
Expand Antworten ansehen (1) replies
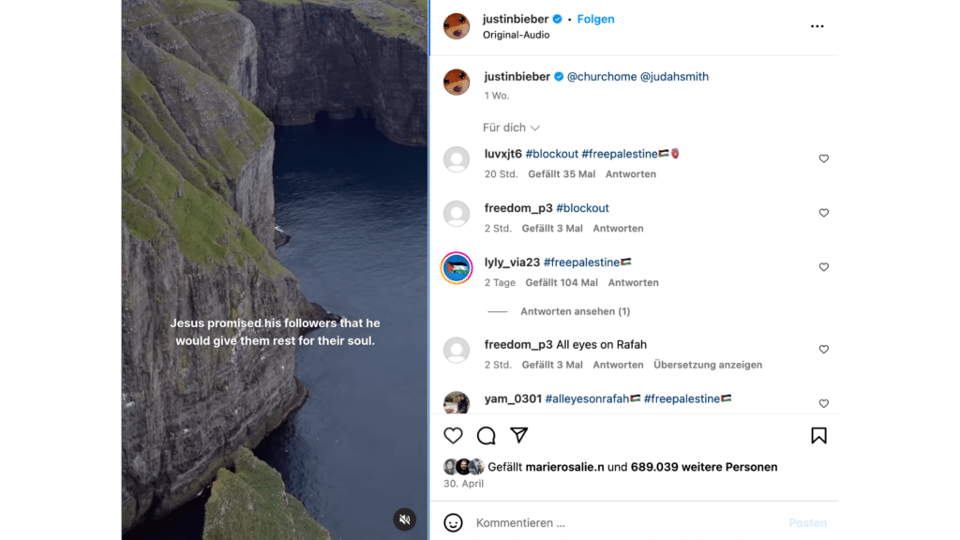point(575,311)
